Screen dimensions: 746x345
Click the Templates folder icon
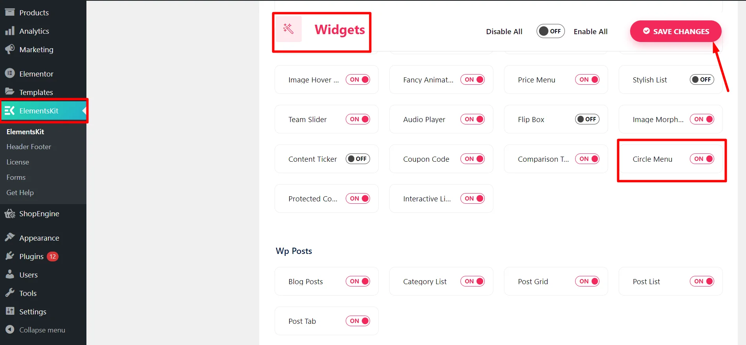pyautogui.click(x=10, y=92)
